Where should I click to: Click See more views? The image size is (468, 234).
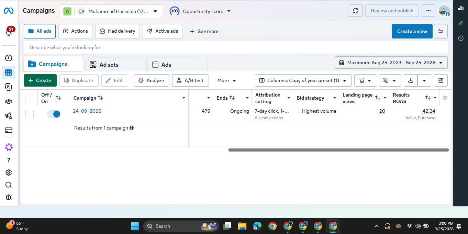click(x=204, y=31)
